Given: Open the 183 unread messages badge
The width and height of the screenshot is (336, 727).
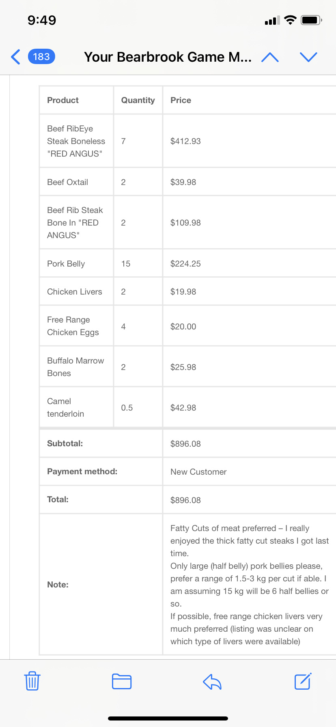Looking at the screenshot, I should pyautogui.click(x=41, y=57).
